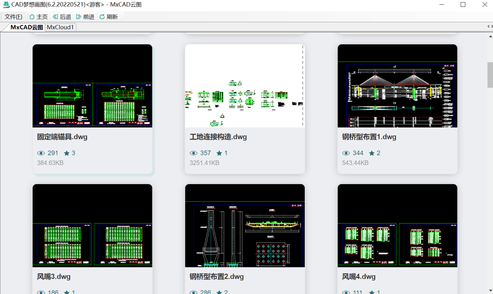Viewport: 493px width, 294px height.
Task: Switch to the MxCAD云图 tab
Action: (26, 27)
